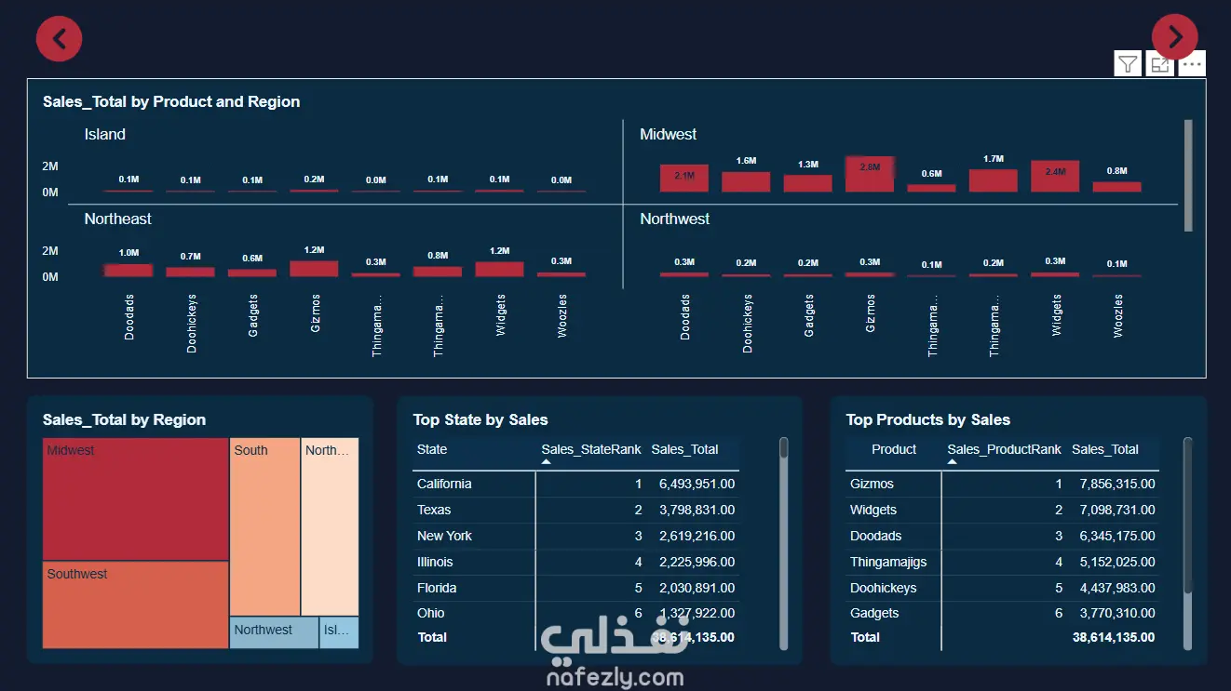Click the Midwest Doohickeys 1.6M bar
The width and height of the screenshot is (1231, 691).
point(746,182)
